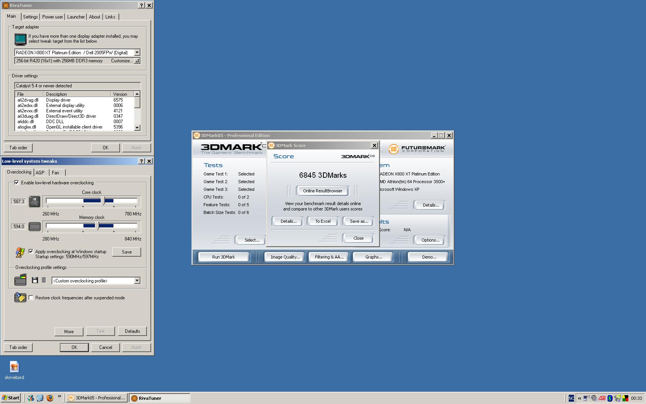Click help button in Low-level system tweaks
The height and width of the screenshot is (404, 646).
[142, 161]
